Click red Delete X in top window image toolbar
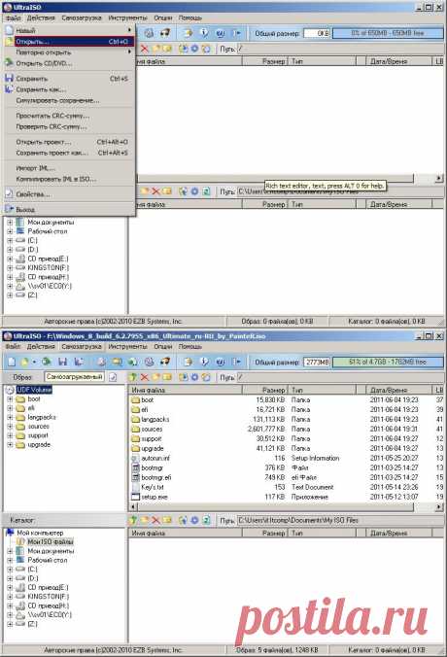Image resolution: width=447 pixels, height=657 pixels. 145,49
